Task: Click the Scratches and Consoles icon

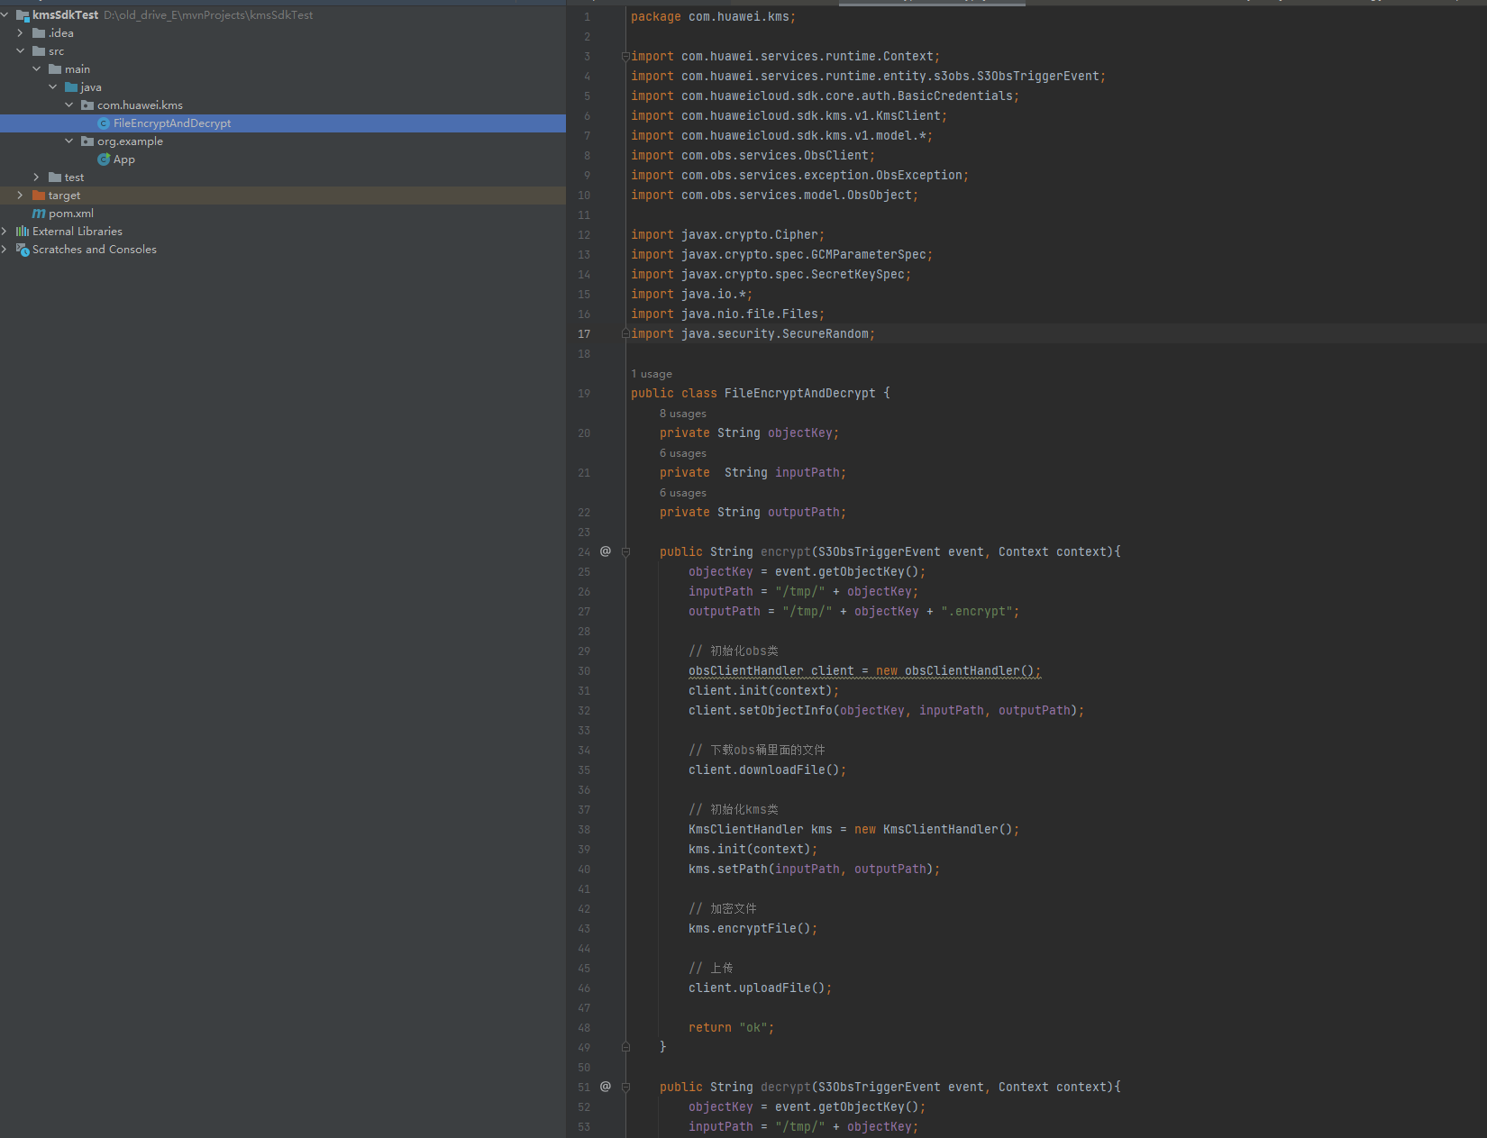Action: click(x=23, y=250)
